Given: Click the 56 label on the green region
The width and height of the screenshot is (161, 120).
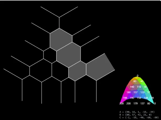Looking at the screenshot, I should tap(145, 87).
